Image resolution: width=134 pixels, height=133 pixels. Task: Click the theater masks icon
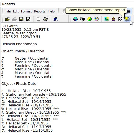point(82,19)
